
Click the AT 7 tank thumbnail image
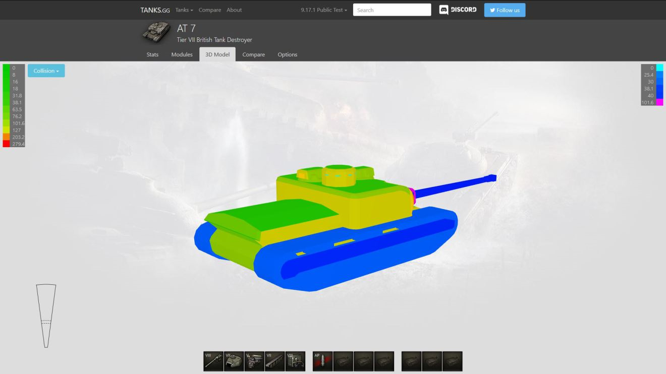point(156,33)
